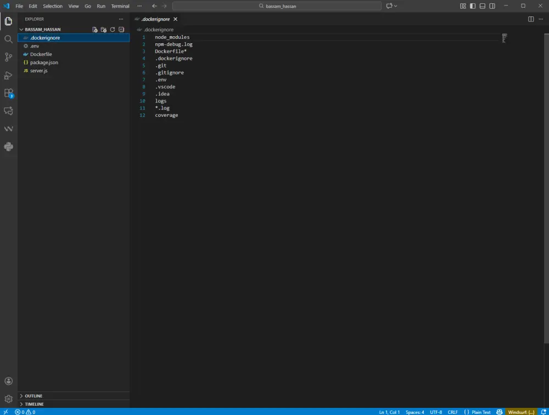The height and width of the screenshot is (415, 549).
Task: Collapse all folders in Explorer
Action: coord(121,30)
